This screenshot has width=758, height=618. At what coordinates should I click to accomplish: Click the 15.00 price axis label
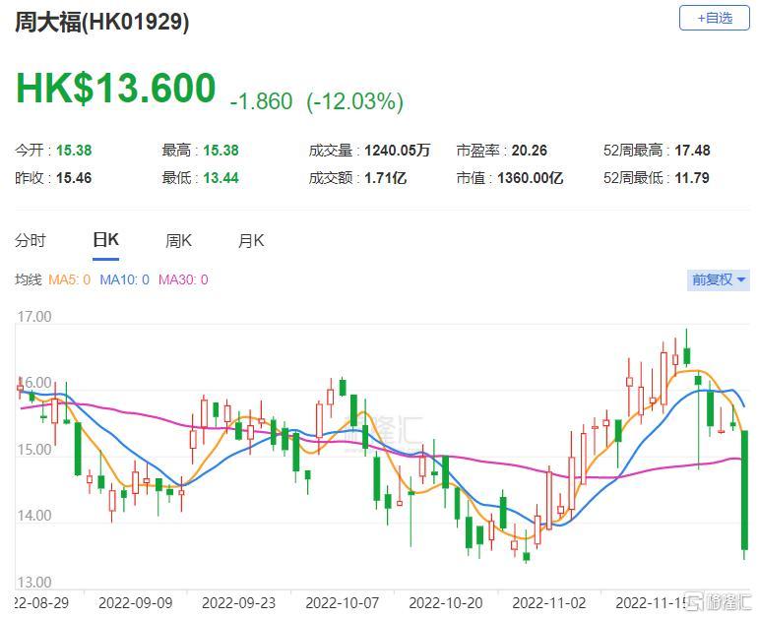(34, 450)
